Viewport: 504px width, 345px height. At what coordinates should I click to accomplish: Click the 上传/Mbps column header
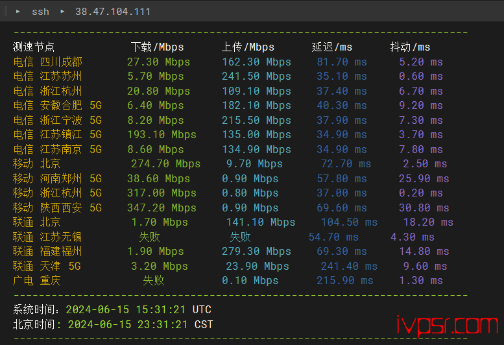[x=248, y=47]
